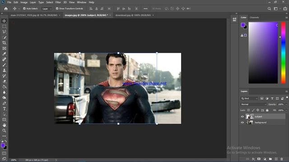
Task: Switch to the download.jpg document tab
Action: tap(133, 15)
